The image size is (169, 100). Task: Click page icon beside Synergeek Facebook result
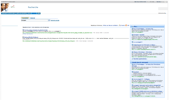click(x=132, y=35)
